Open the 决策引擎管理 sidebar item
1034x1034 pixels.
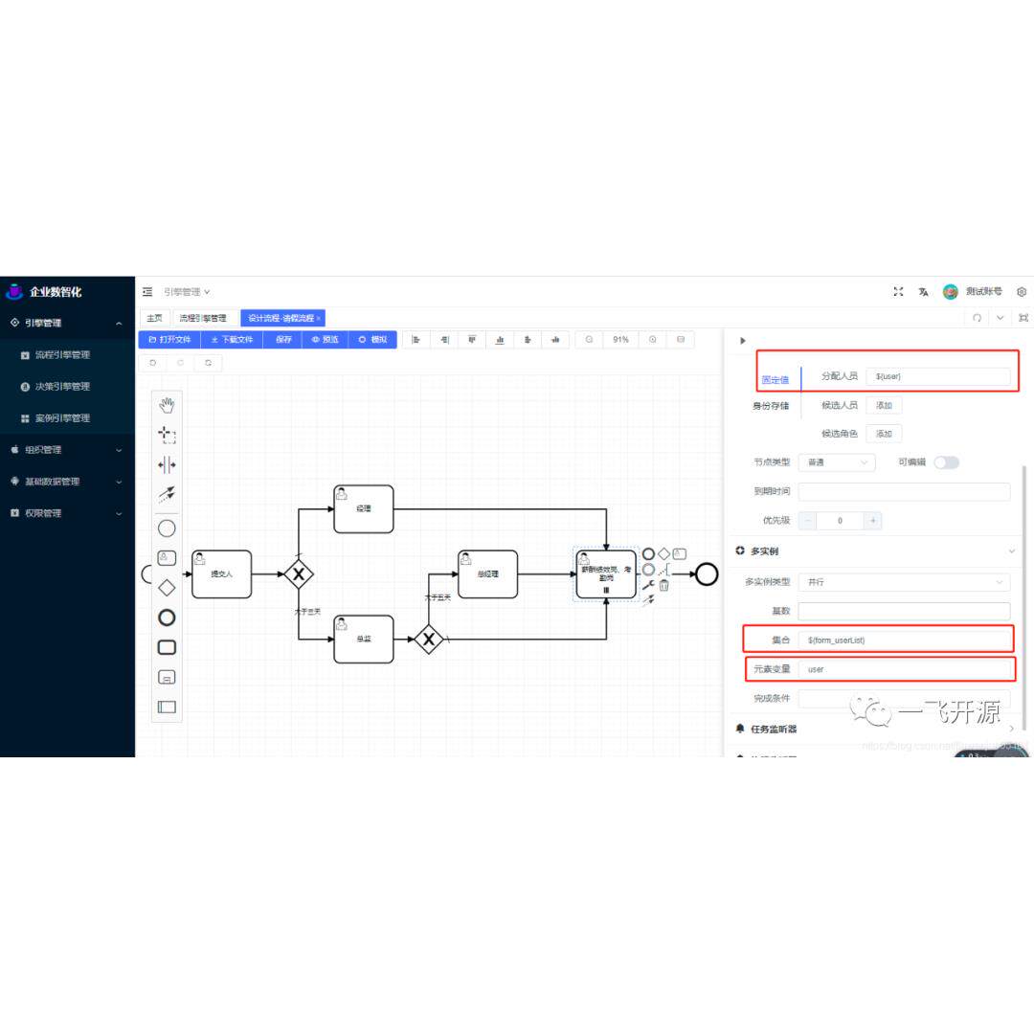[x=67, y=387]
